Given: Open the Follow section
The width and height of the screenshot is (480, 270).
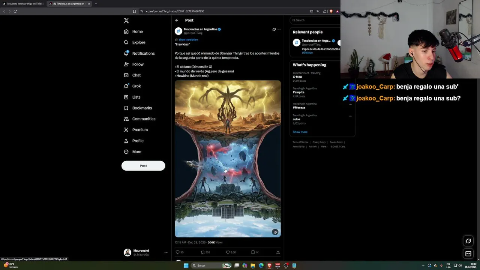Looking at the screenshot, I should click(x=134, y=64).
